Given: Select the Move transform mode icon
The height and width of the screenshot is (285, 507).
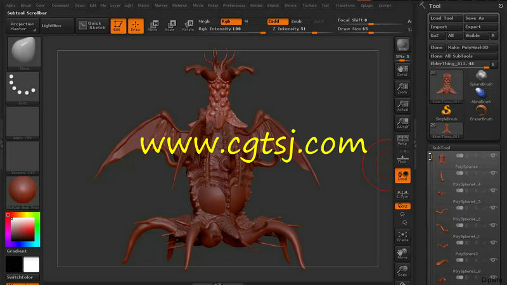Looking at the screenshot, I should coord(153,25).
